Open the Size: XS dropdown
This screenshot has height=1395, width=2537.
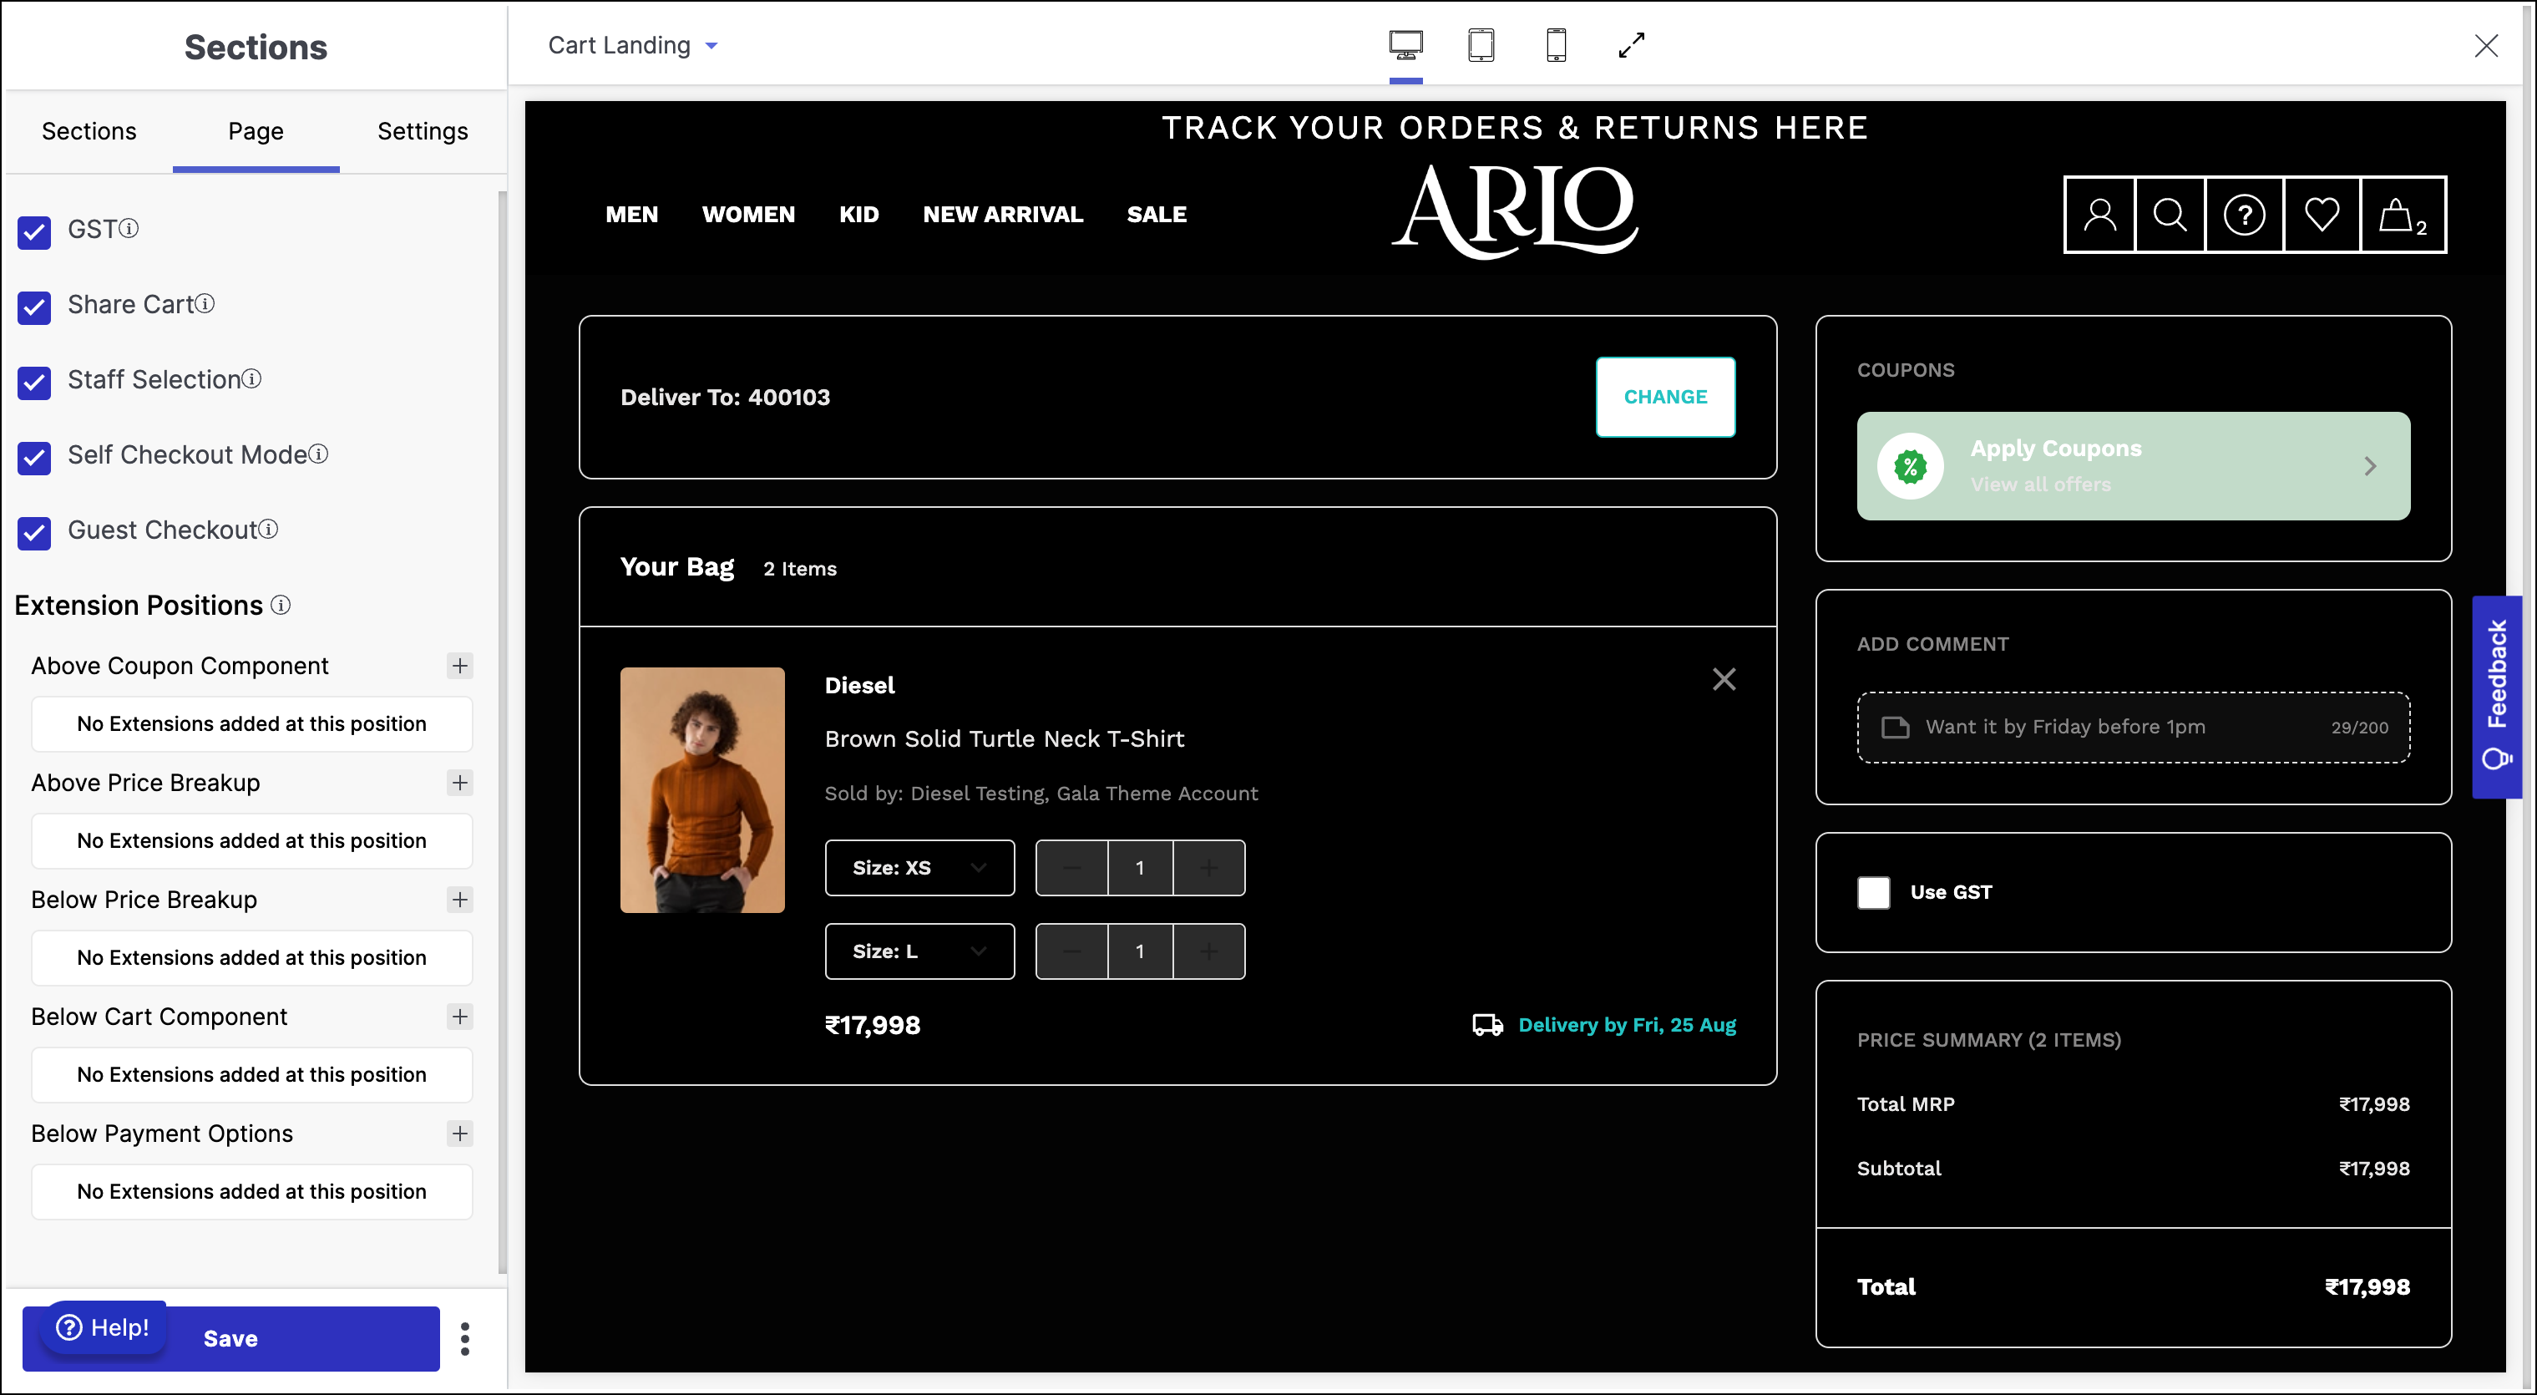coord(919,868)
